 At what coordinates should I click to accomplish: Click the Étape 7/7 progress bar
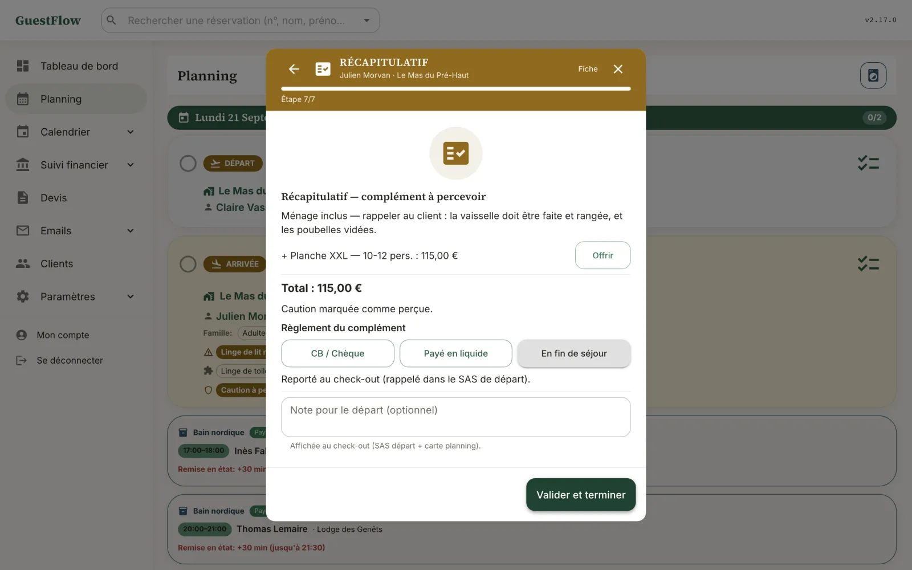(x=456, y=88)
